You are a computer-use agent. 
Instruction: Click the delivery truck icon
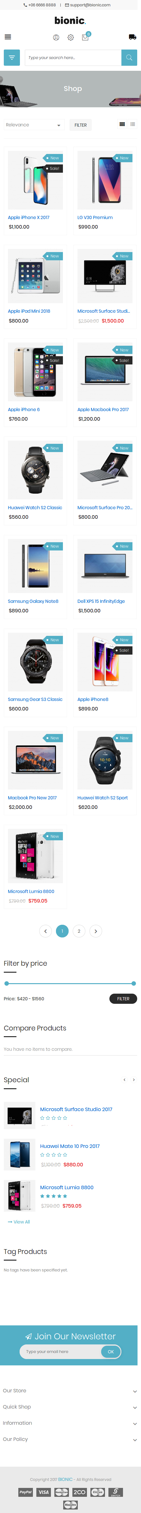132,37
